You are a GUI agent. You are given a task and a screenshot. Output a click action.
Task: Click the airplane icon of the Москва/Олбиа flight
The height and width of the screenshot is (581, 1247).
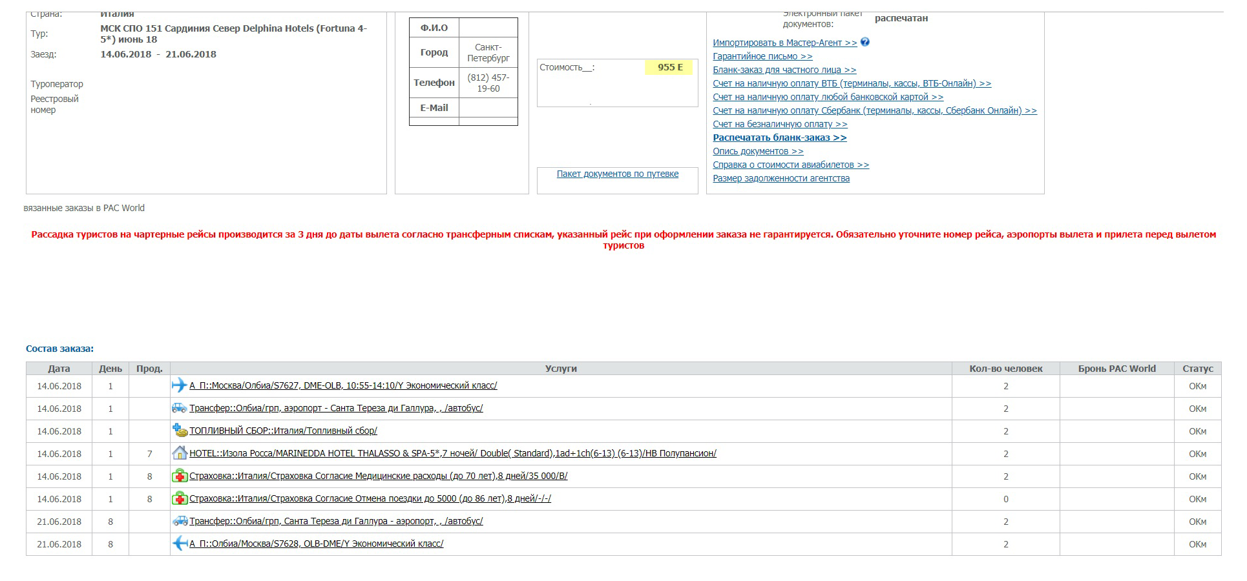179,385
